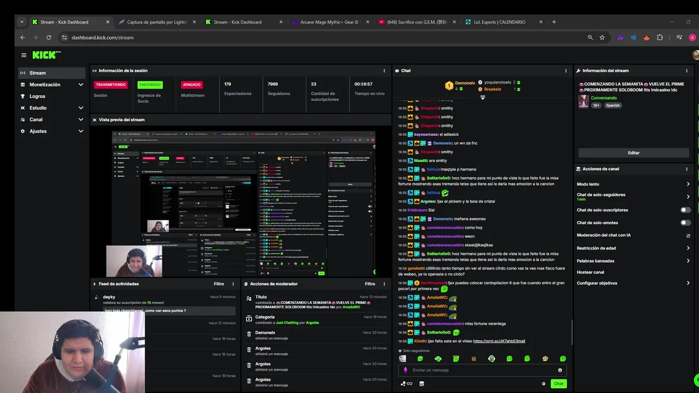This screenshot has width=699, height=393.
Task: Collapse the chat leaderboard arrow
Action: coord(482,97)
